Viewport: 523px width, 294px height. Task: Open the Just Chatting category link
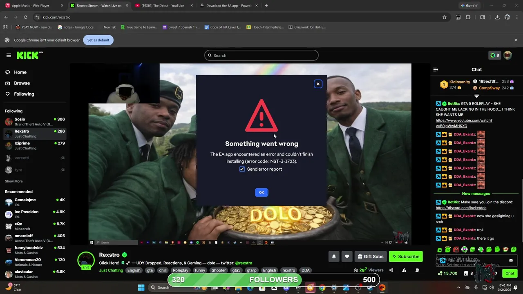[111, 270]
